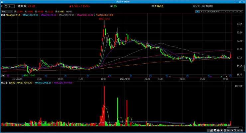Click the 33.35 price axis label
This screenshot has width=246, height=133.
point(240,24)
